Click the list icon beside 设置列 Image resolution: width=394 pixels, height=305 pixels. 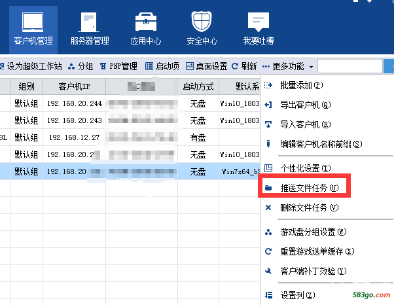268,295
